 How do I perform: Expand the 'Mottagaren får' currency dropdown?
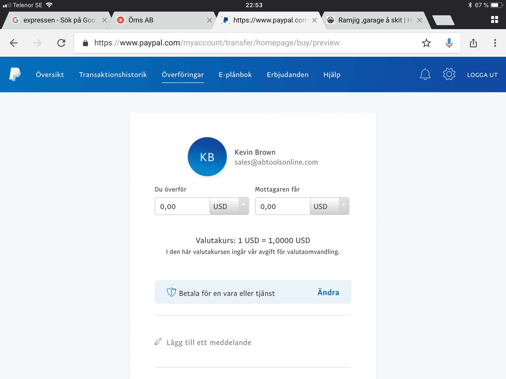click(329, 206)
